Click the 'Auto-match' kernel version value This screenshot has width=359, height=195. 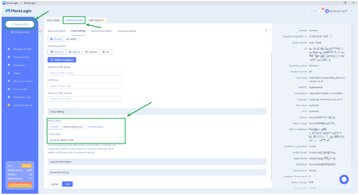click(x=315, y=42)
